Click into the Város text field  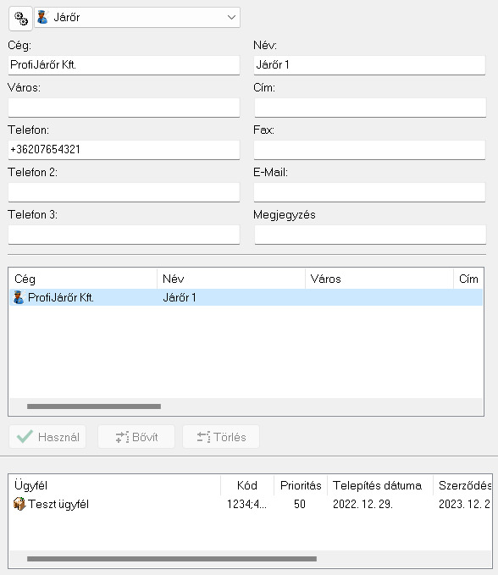point(124,108)
